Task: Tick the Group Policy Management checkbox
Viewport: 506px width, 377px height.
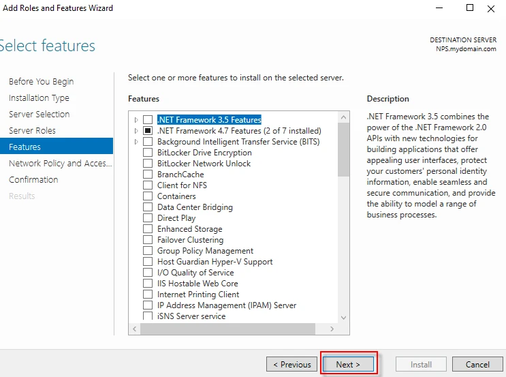Action: click(147, 251)
